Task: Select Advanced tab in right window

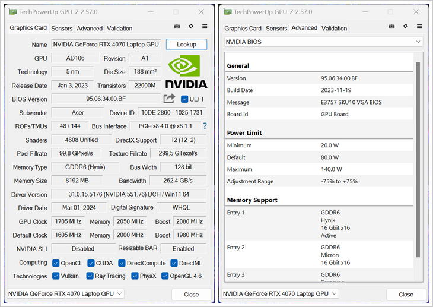Action: pyautogui.click(x=304, y=28)
